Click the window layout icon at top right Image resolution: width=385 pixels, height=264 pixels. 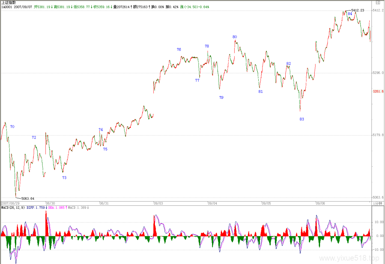point(377,3)
